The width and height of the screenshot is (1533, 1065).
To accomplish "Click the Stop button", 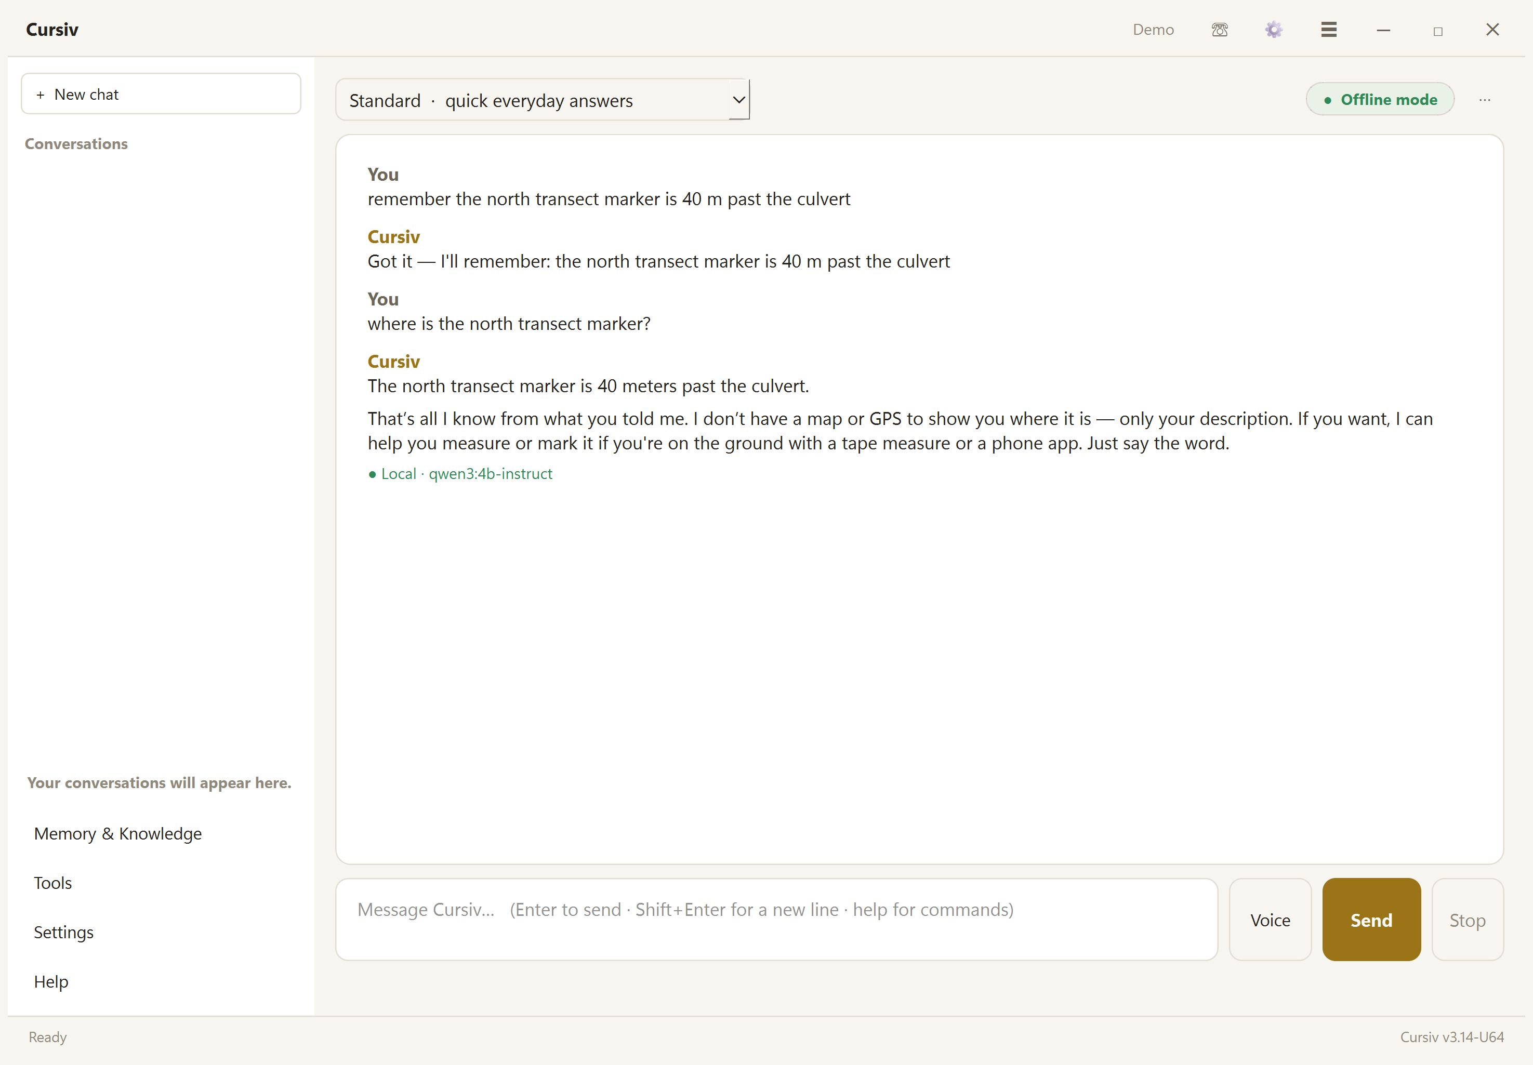I will 1467,920.
